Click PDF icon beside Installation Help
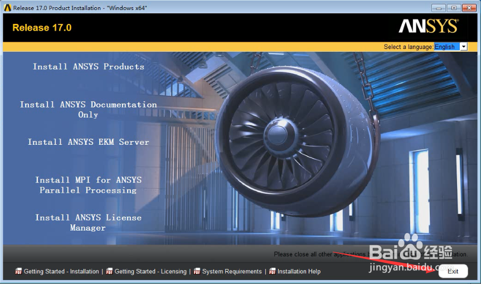The width and height of the screenshot is (481, 284). pyautogui.click(x=272, y=271)
